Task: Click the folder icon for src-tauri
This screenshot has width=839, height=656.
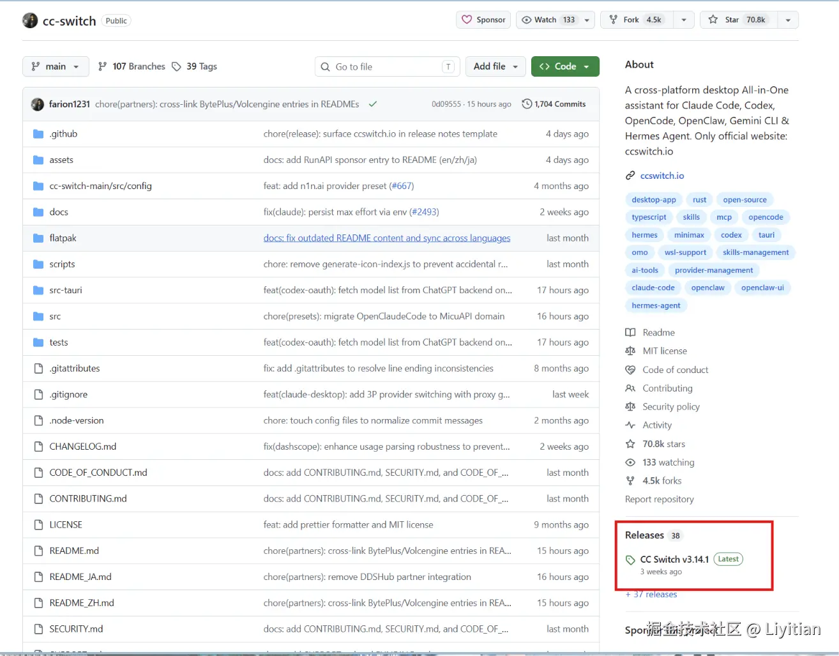Action: 38,291
